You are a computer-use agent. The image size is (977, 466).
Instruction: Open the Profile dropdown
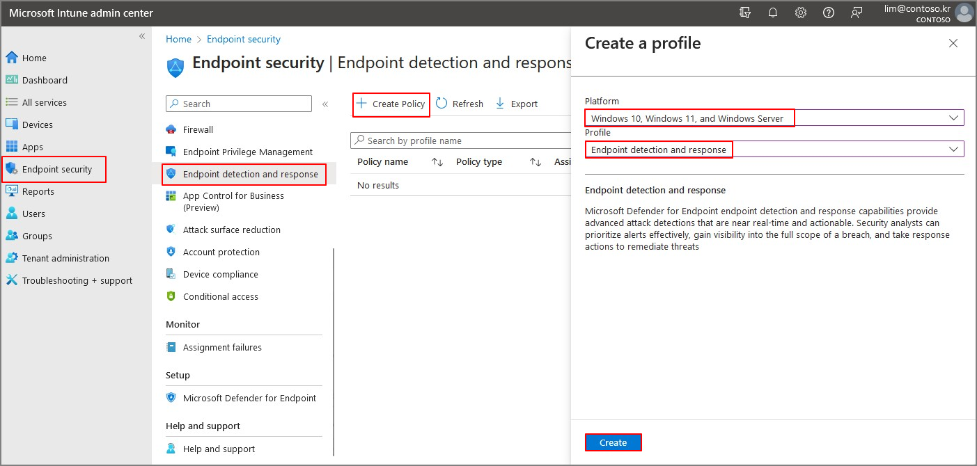point(774,150)
